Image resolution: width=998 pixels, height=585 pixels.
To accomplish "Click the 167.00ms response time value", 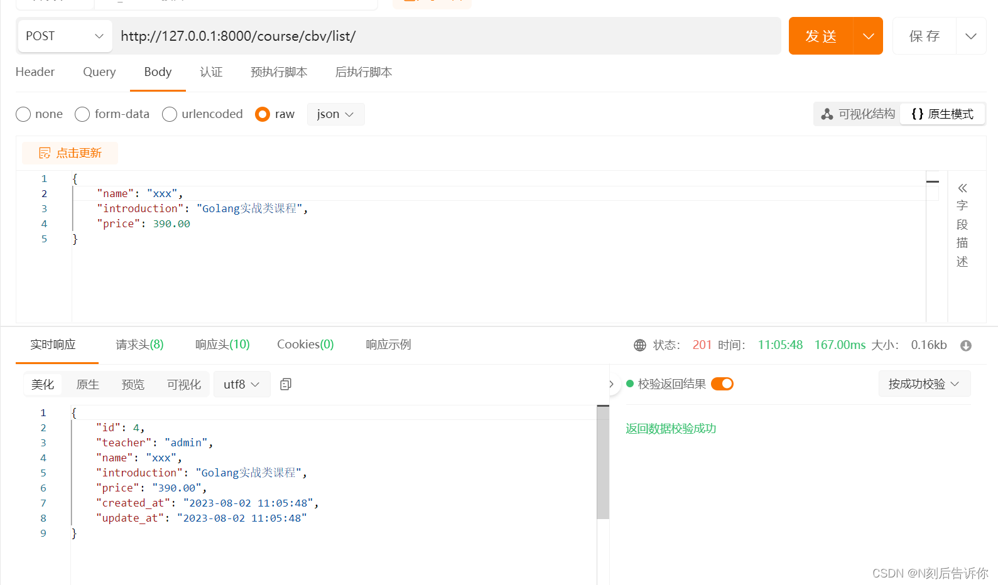I will 840,345.
